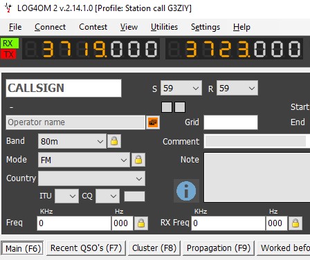Open Recent QSO's (F7) tab
This screenshot has height=260, width=310.
pyautogui.click(x=86, y=248)
